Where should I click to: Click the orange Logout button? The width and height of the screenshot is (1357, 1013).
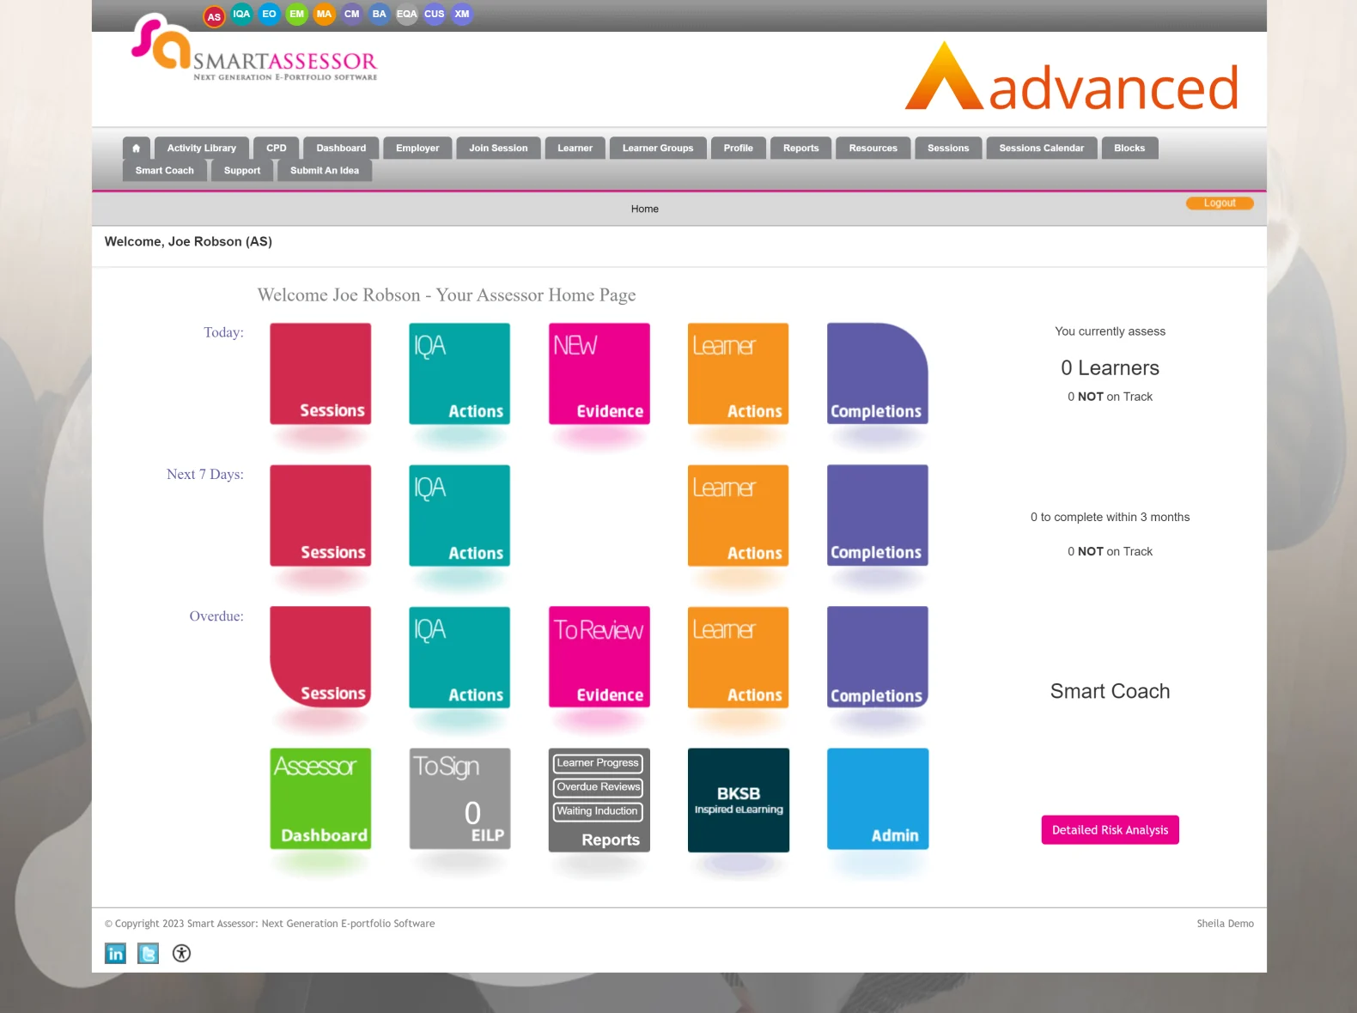(1220, 203)
